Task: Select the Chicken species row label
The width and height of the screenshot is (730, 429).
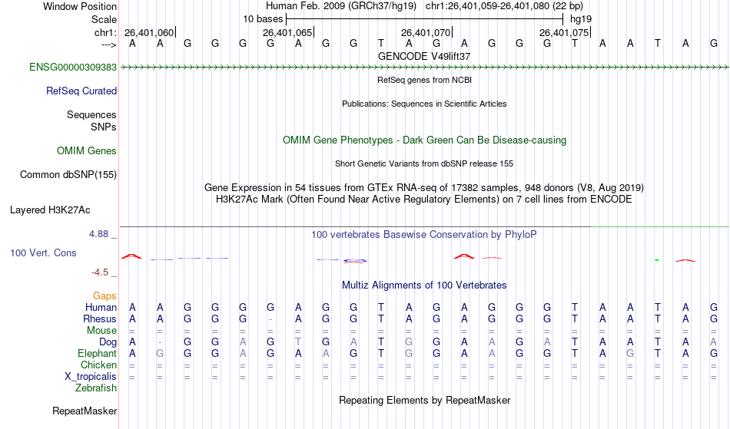Action: (98, 365)
